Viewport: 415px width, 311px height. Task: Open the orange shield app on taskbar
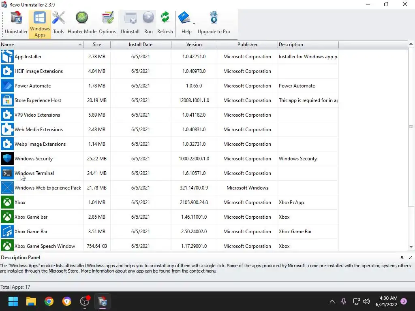pyautogui.click(x=67, y=301)
